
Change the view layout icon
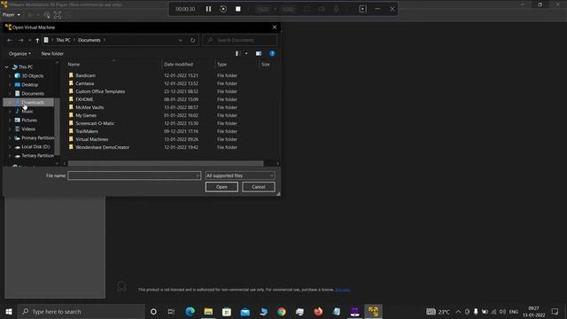point(237,53)
